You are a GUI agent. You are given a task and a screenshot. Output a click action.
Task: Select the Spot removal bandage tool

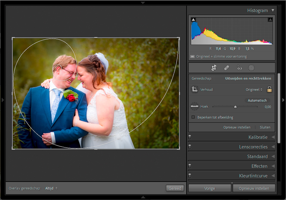point(226,68)
